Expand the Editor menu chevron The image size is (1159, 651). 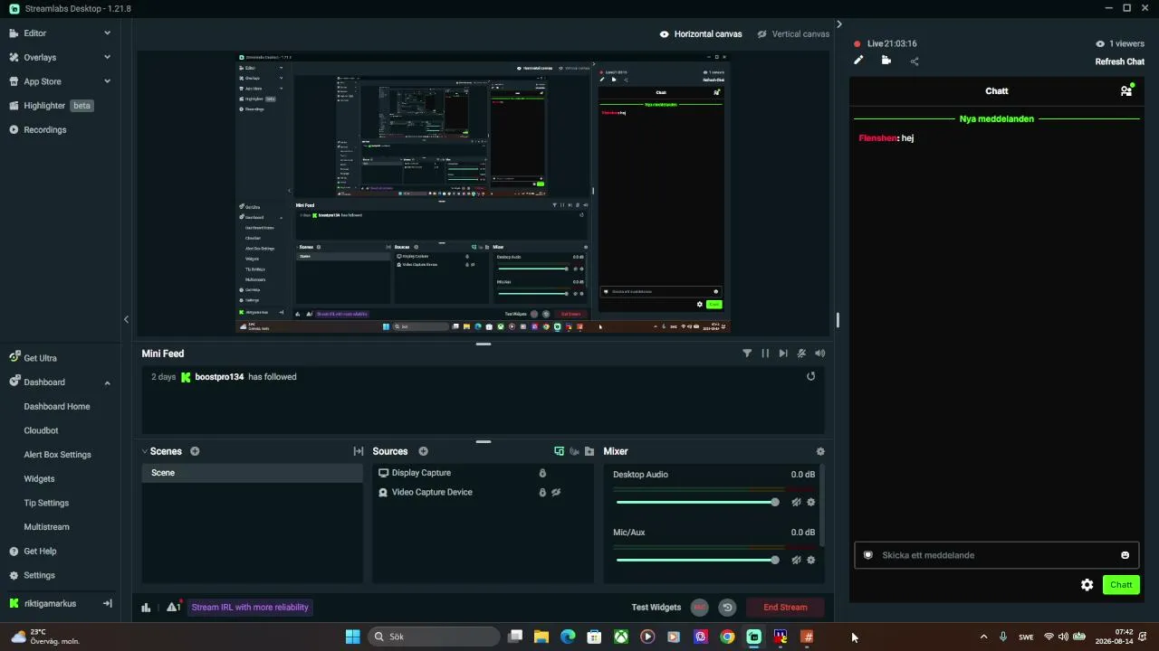(x=107, y=33)
